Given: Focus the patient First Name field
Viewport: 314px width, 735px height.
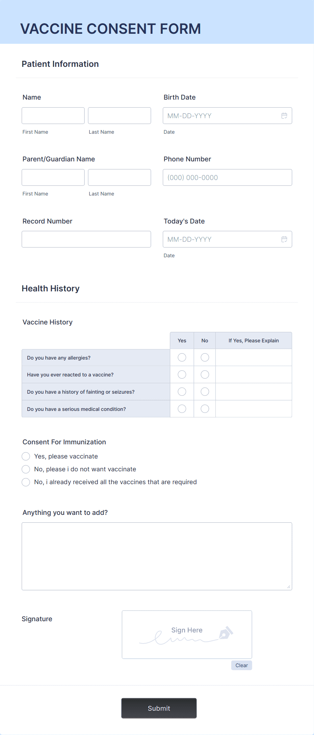Looking at the screenshot, I should [53, 116].
